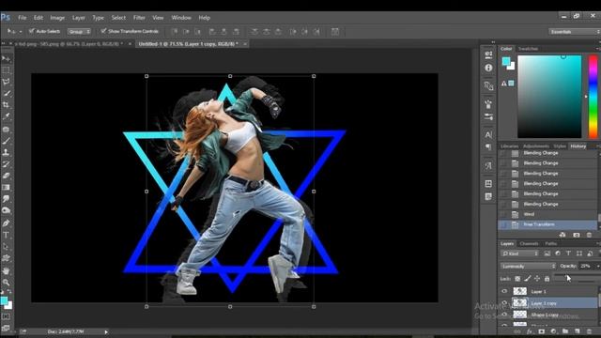Select the Pen tool
This screenshot has height=338, width=601.
(7, 223)
